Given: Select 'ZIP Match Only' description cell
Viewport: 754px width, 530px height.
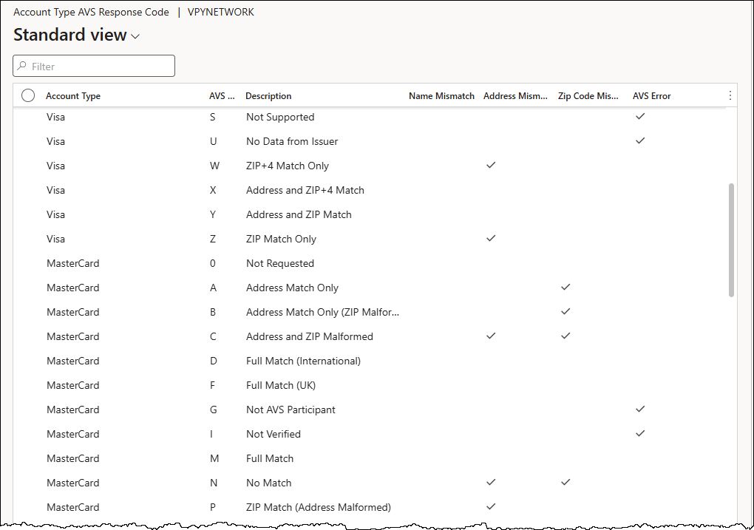Looking at the screenshot, I should [282, 239].
